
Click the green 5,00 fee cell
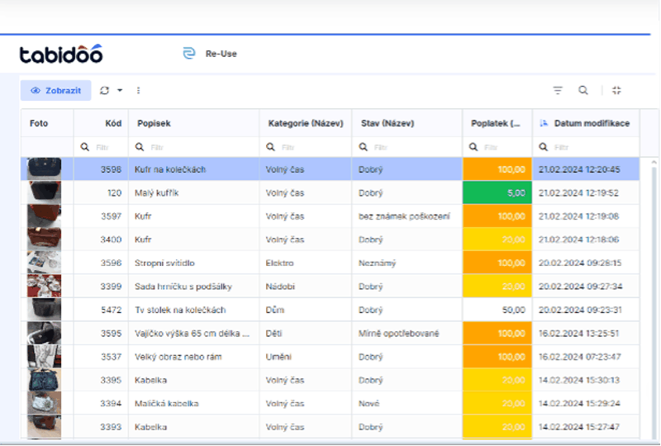497,192
